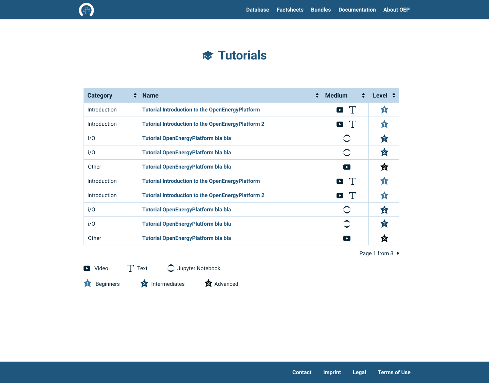Open first Tutorial Introduction to the OpenEnergyPlatform link
The image size is (489, 383).
point(201,110)
